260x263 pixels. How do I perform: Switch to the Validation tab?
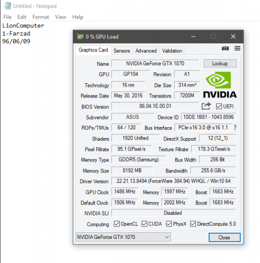click(x=172, y=51)
